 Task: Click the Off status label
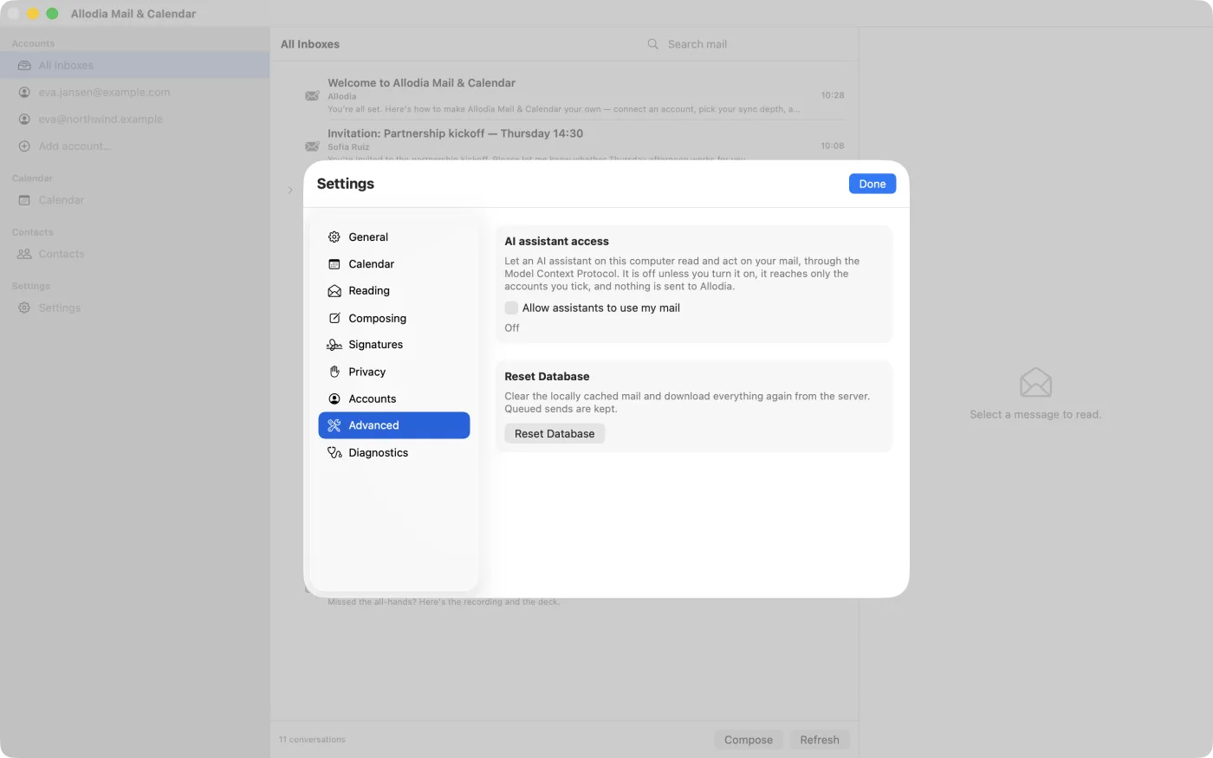tap(512, 327)
